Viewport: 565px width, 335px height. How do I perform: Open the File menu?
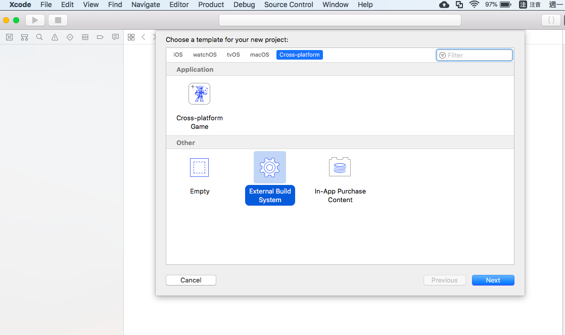[x=46, y=5]
